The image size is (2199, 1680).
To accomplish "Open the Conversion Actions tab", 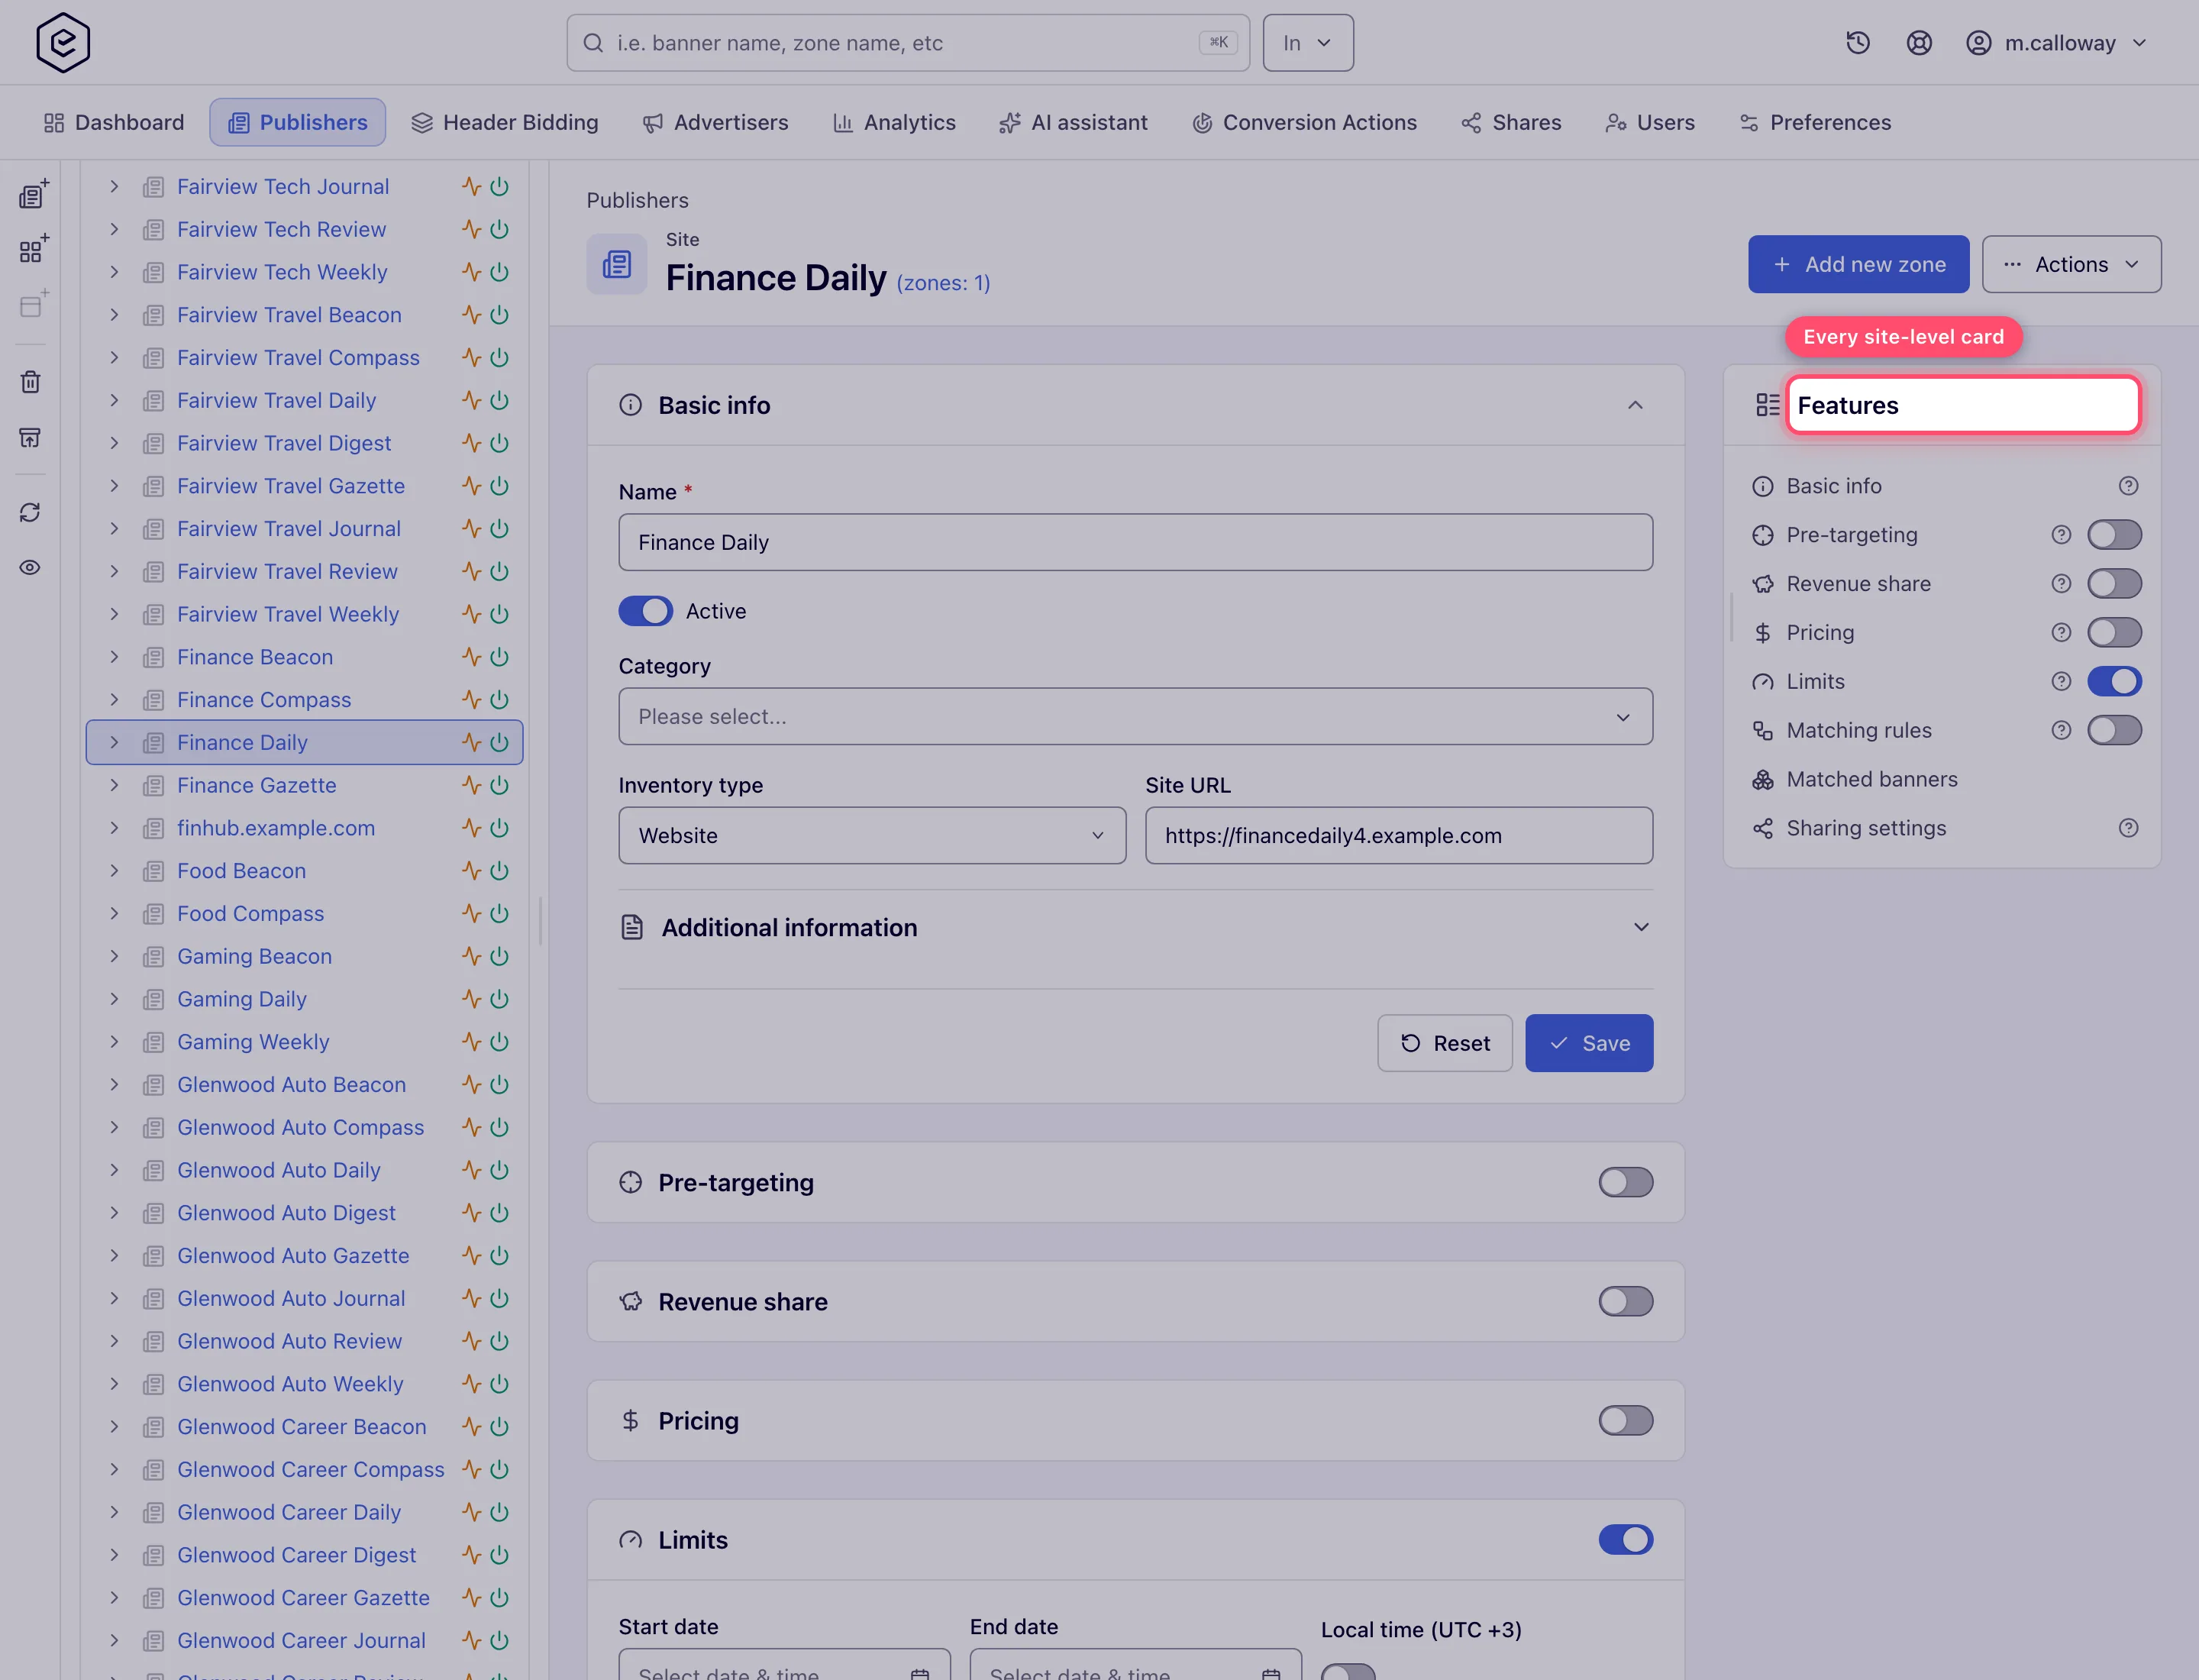I will coord(1305,123).
